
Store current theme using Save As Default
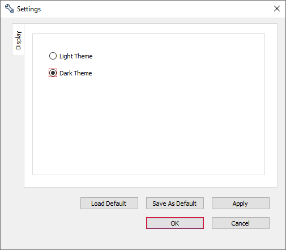click(x=175, y=204)
